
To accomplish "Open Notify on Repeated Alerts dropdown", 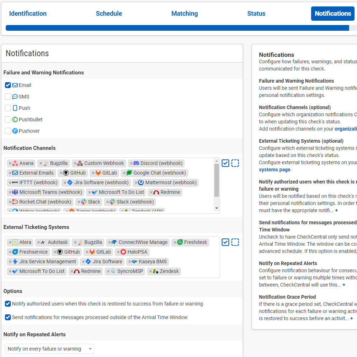I will [x=49, y=349].
